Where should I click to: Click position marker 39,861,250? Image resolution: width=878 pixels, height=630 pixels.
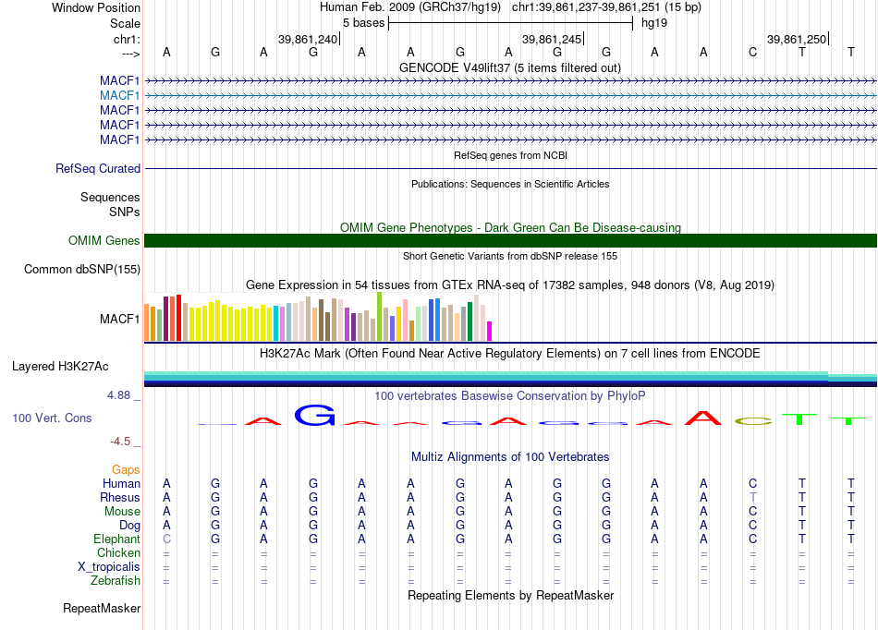(x=797, y=39)
